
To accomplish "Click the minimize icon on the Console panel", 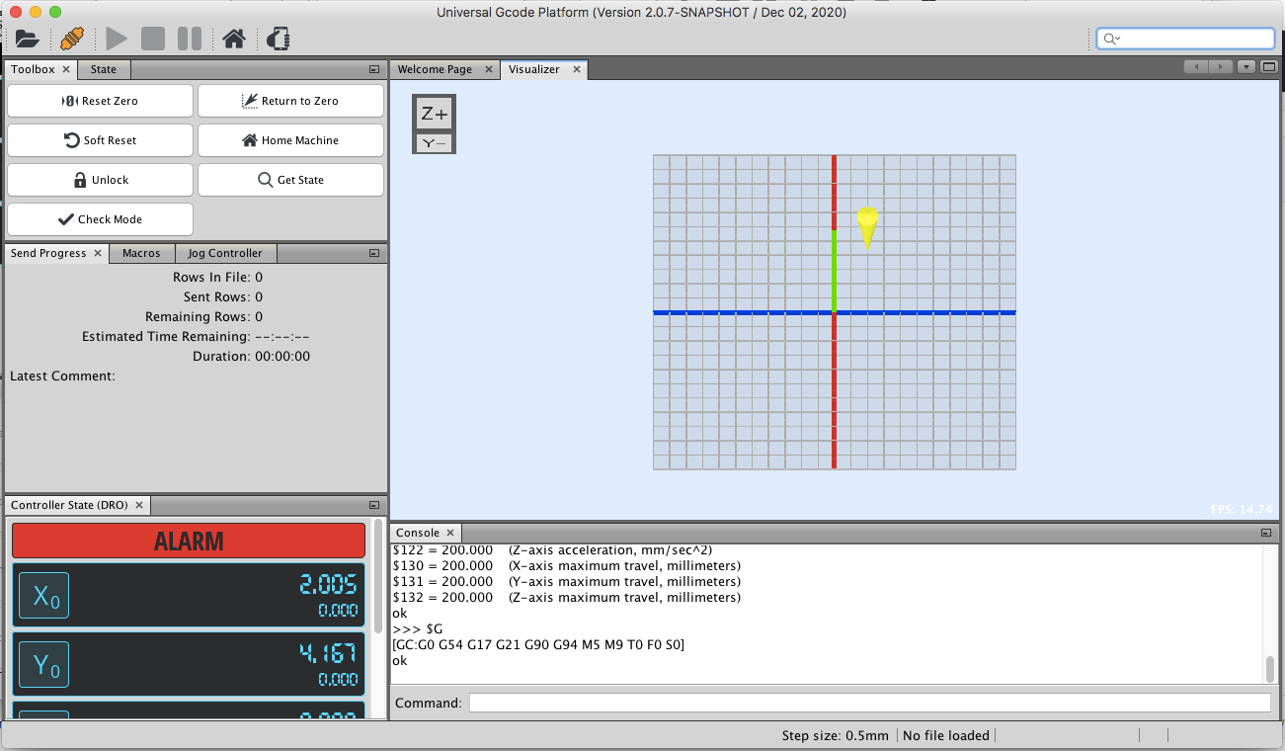I will (x=1265, y=532).
